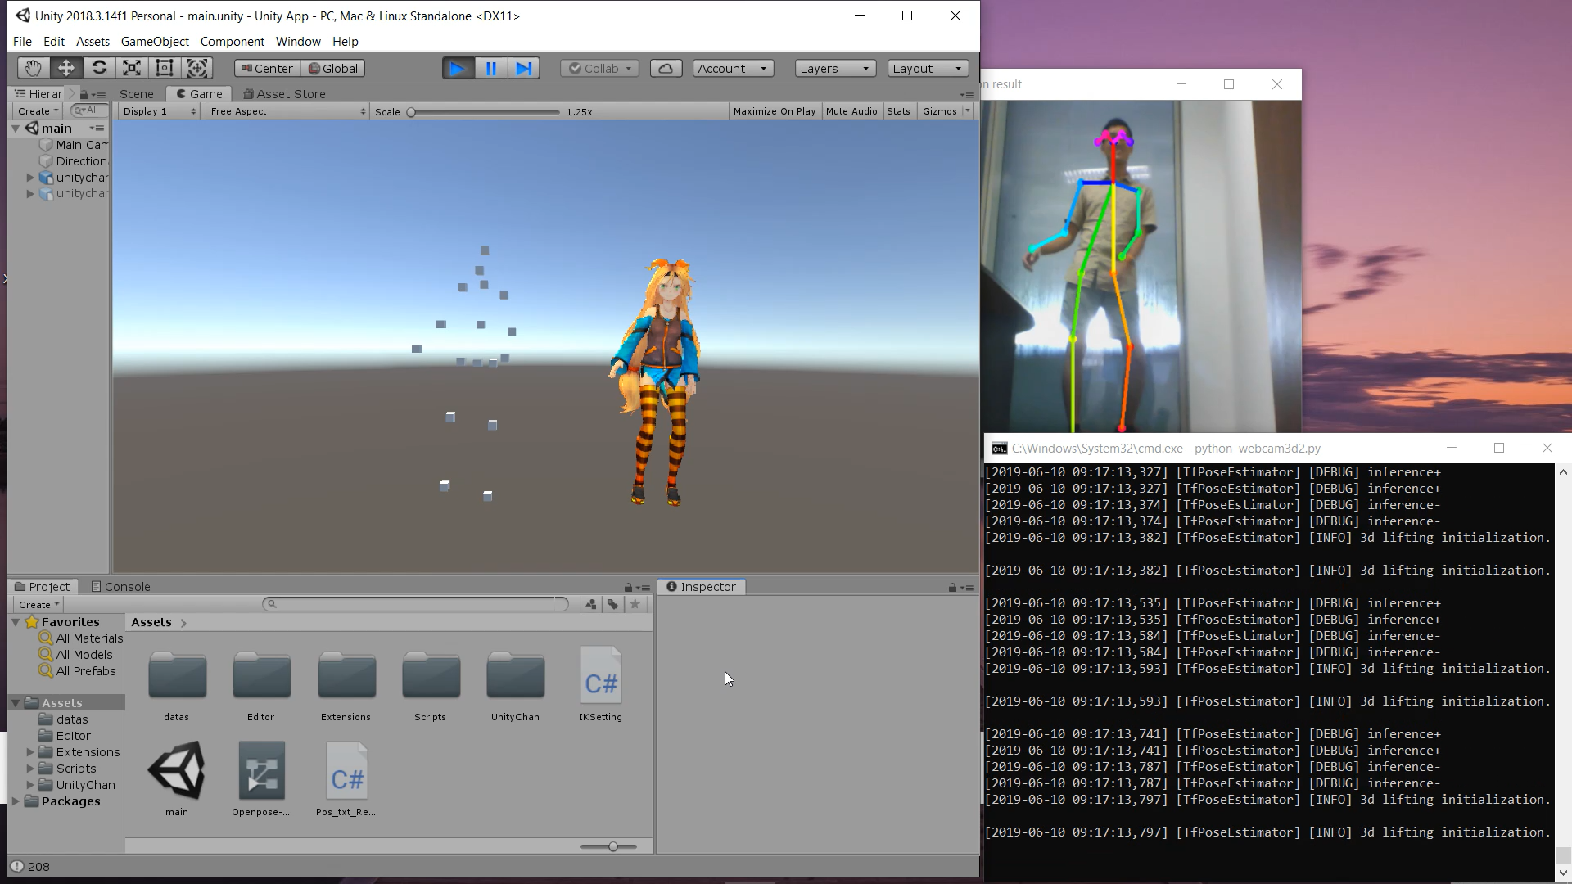Image resolution: width=1572 pixels, height=884 pixels.
Task: Open the Account dropdown button
Action: tap(732, 69)
